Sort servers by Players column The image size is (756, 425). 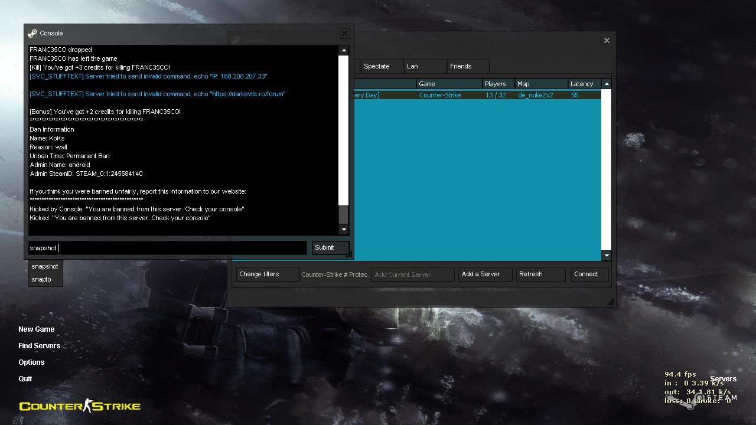pos(498,84)
